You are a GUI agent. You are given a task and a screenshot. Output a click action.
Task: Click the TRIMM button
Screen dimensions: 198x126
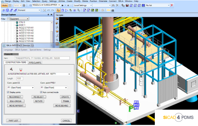pyautogui.click(x=66, y=101)
